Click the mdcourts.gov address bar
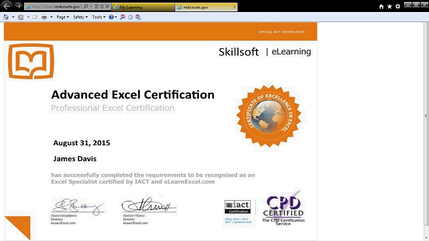The image size is (429, 241). pos(55,6)
